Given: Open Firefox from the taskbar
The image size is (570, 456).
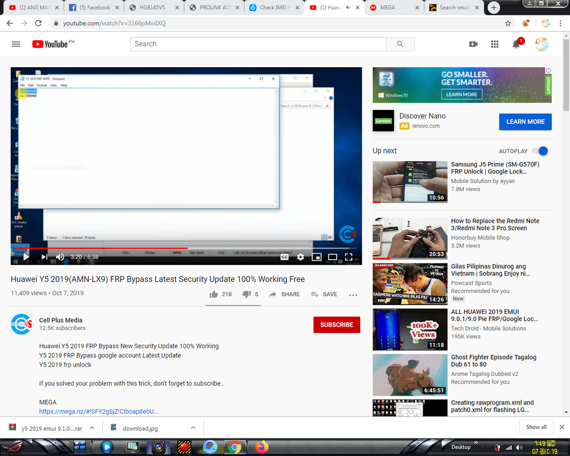Looking at the screenshot, I should click(x=262, y=447).
